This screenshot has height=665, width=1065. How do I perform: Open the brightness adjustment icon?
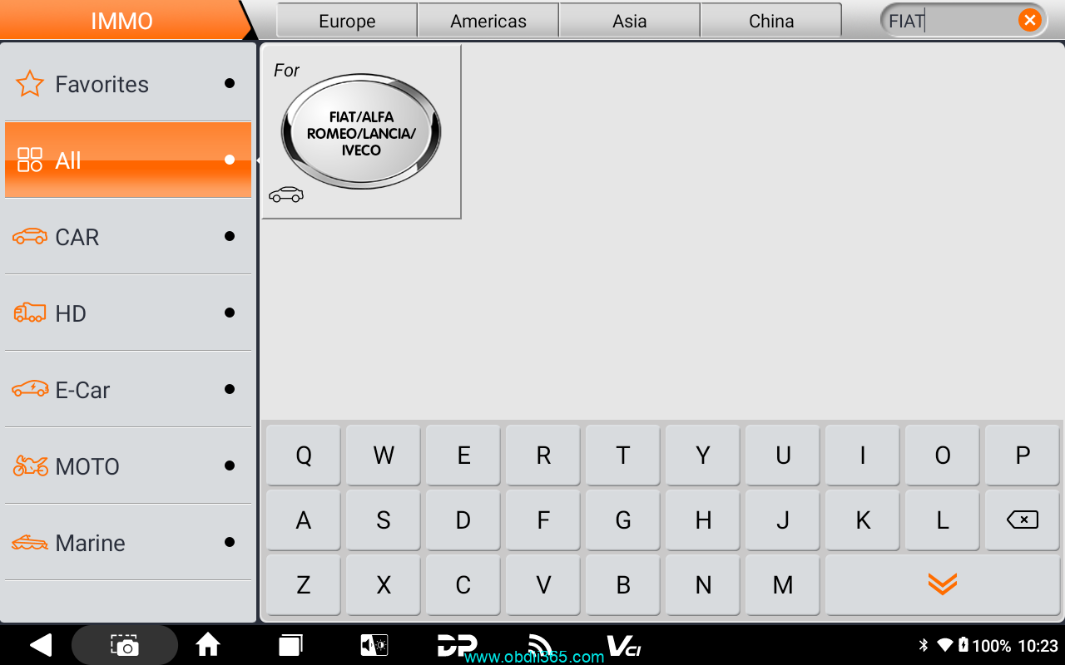[x=374, y=645]
